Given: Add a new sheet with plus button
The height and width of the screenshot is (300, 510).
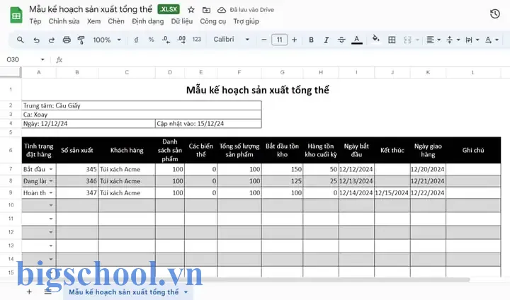Looking at the screenshot, I should pos(29,292).
